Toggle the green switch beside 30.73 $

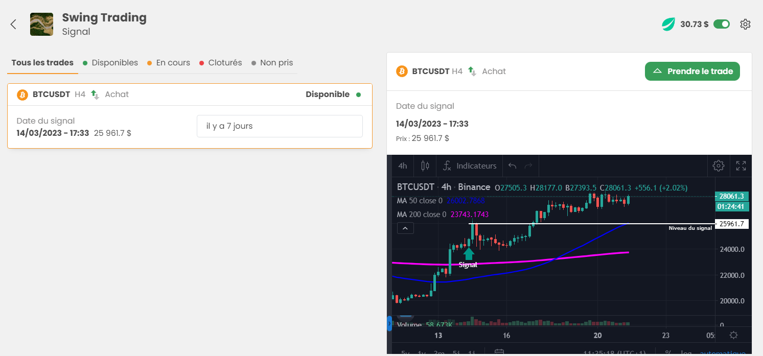pos(722,24)
